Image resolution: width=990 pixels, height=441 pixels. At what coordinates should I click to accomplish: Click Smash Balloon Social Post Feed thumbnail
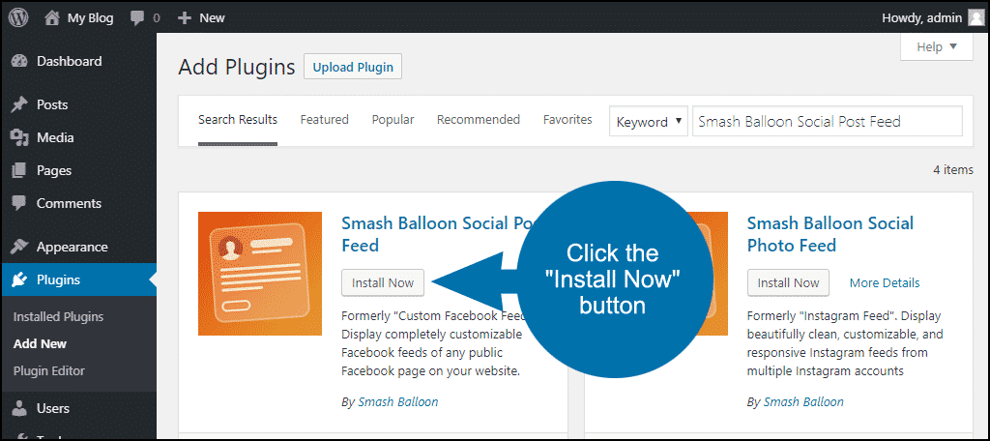tap(260, 274)
